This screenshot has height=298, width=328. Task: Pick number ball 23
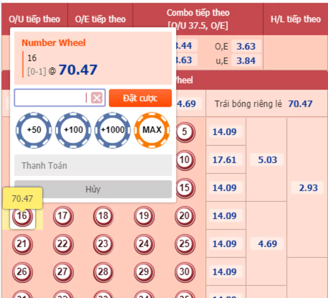coord(103,244)
